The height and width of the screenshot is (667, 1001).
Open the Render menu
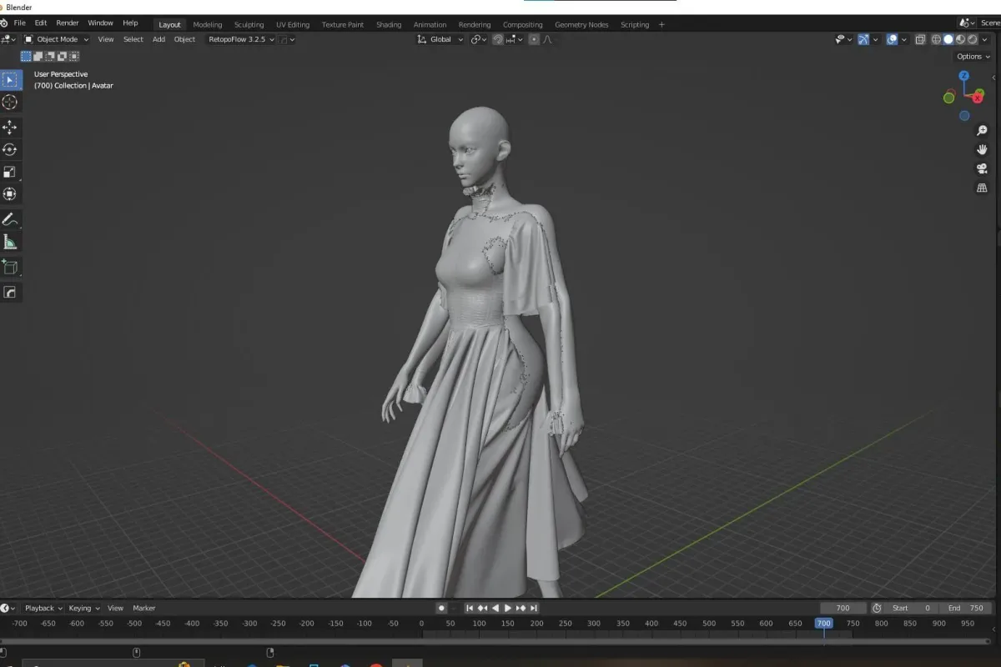tap(68, 23)
